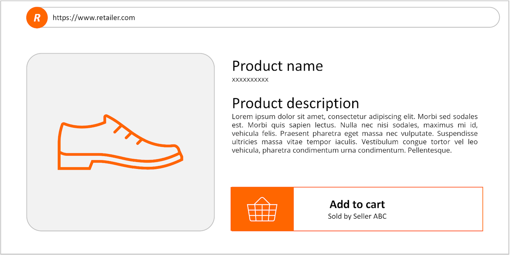Click the white basket cart icon
The image size is (510, 255).
click(x=262, y=209)
